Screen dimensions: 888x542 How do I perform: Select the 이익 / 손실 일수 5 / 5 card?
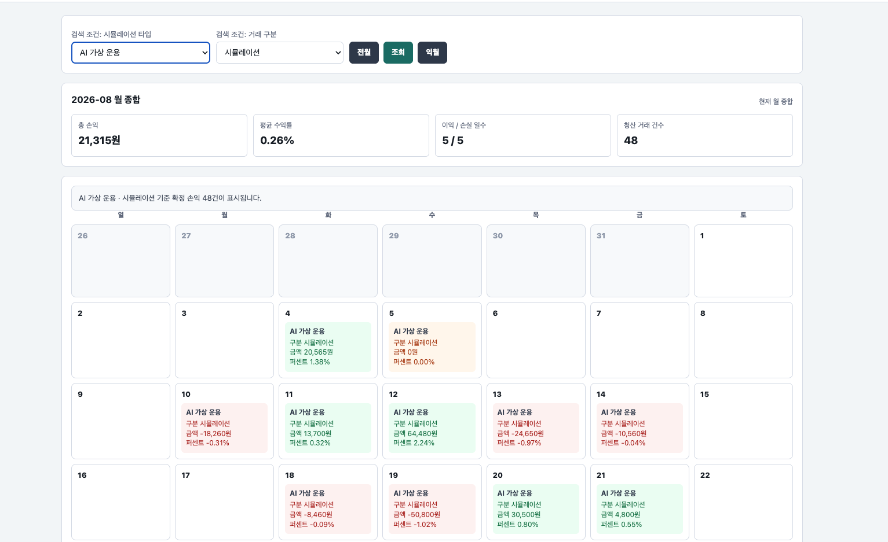(x=523, y=135)
